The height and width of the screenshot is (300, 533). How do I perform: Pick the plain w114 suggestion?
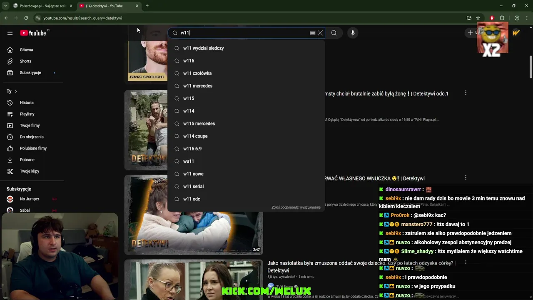click(x=246, y=111)
